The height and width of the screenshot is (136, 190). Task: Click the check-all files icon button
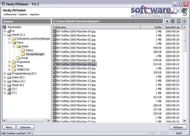173,21
